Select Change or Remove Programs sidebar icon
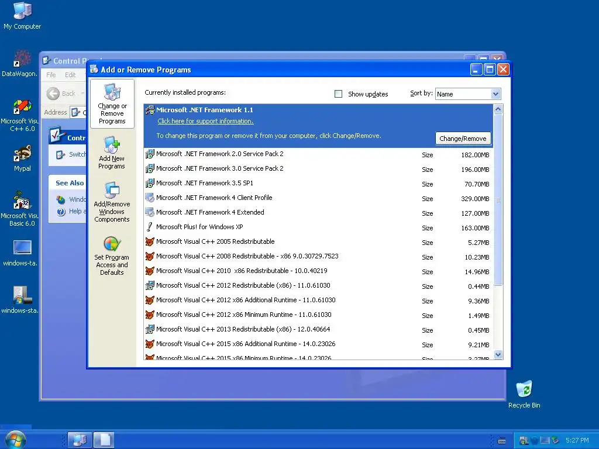 tap(112, 104)
